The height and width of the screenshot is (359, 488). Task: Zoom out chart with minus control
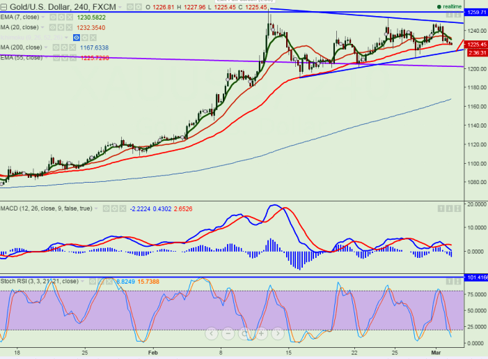coord(228,334)
